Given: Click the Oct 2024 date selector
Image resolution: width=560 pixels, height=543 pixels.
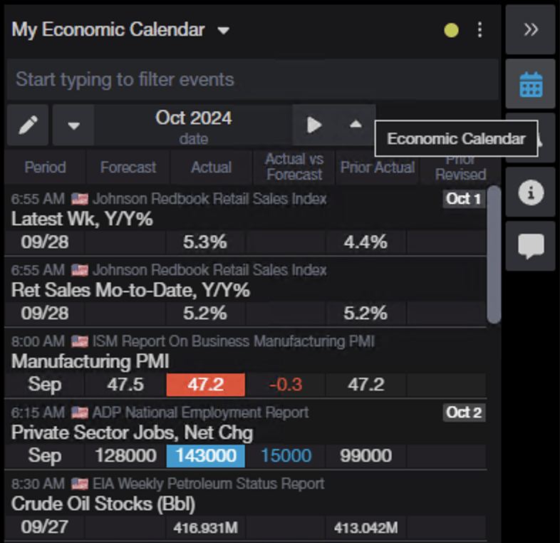Looking at the screenshot, I should pyautogui.click(x=193, y=125).
